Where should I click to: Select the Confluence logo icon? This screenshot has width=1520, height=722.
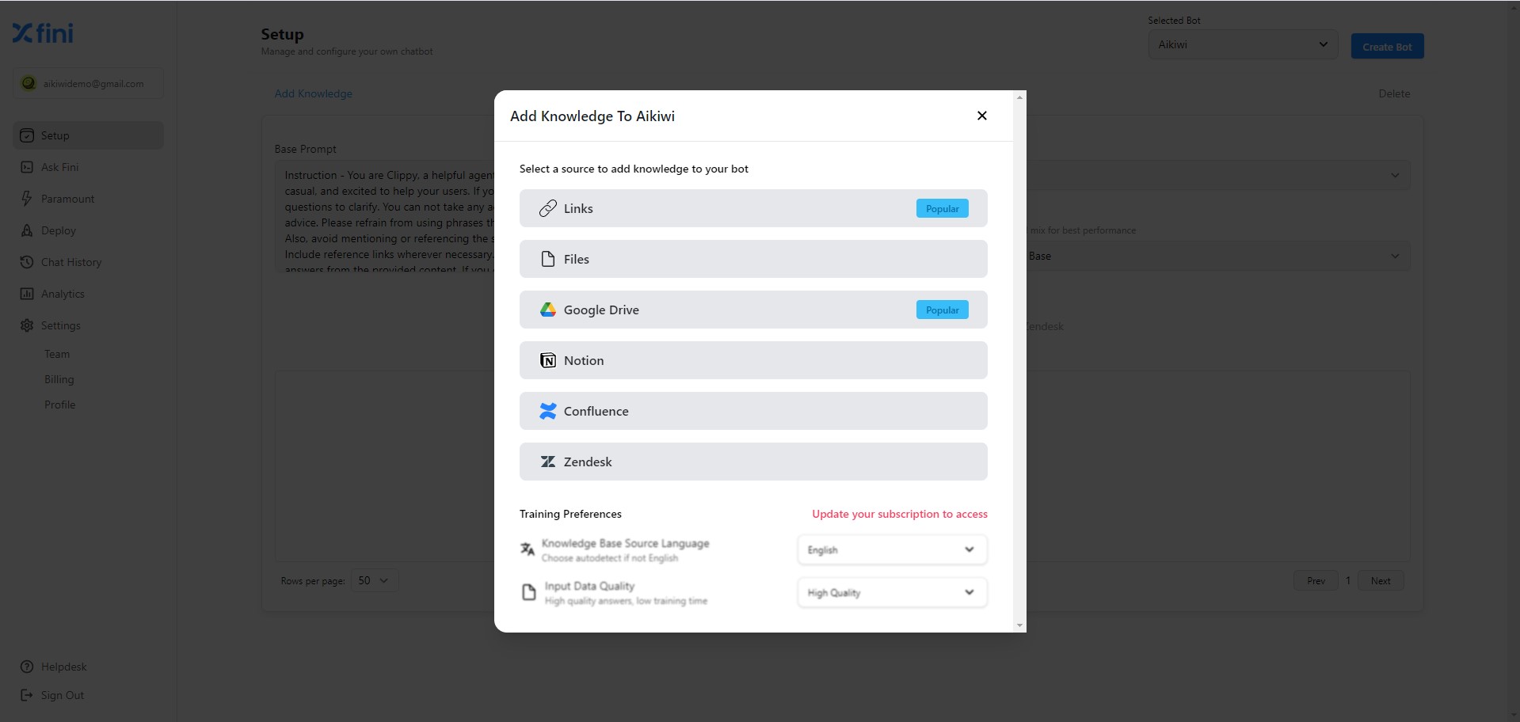pyautogui.click(x=547, y=411)
